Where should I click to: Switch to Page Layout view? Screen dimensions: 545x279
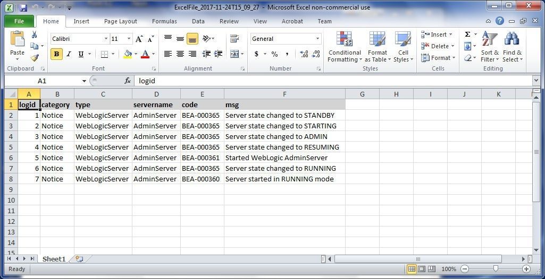click(x=422, y=269)
